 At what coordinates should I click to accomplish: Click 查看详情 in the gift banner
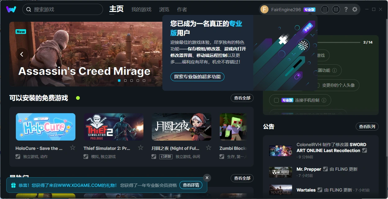(x=191, y=185)
